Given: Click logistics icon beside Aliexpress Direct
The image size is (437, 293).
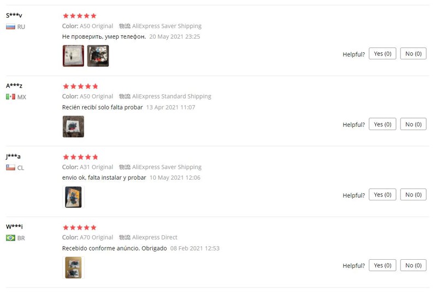Looking at the screenshot, I should (125, 237).
